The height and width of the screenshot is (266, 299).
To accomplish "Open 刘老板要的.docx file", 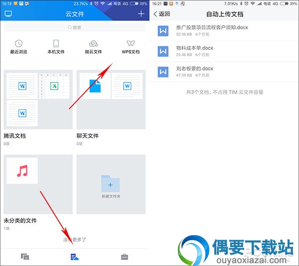I will pyautogui.click(x=224, y=72).
